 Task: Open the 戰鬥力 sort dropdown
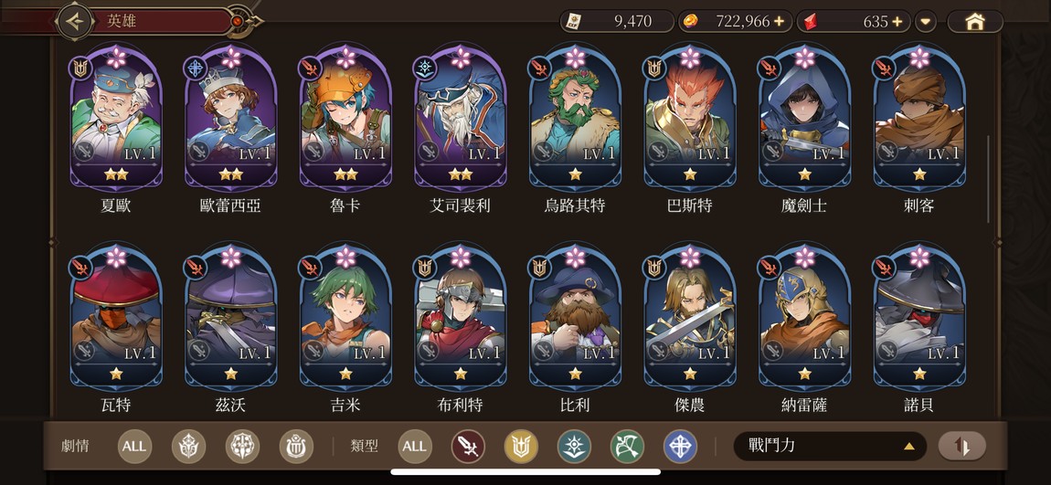[830, 446]
